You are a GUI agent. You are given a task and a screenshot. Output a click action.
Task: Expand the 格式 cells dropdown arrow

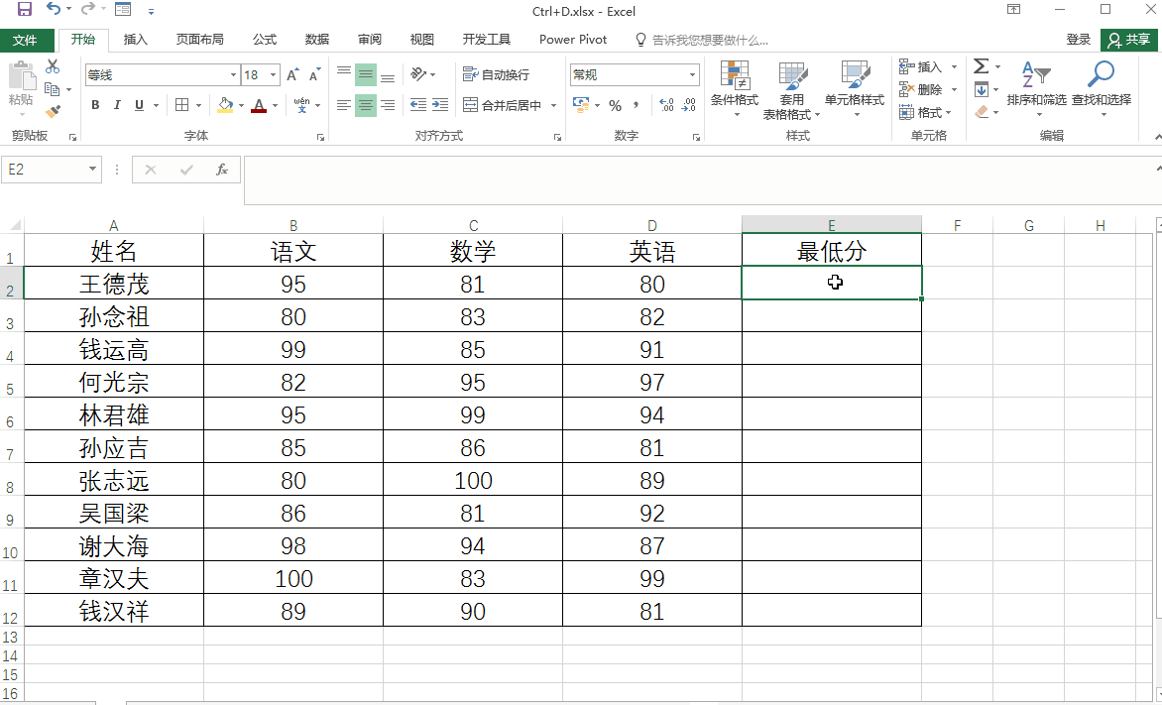(x=948, y=113)
